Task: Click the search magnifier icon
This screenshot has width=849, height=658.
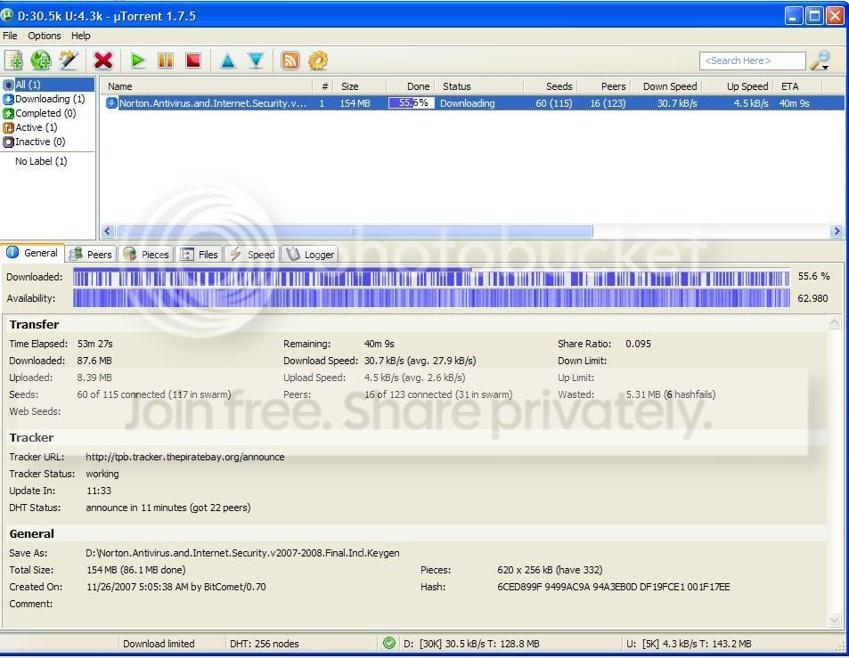Action: 820,61
